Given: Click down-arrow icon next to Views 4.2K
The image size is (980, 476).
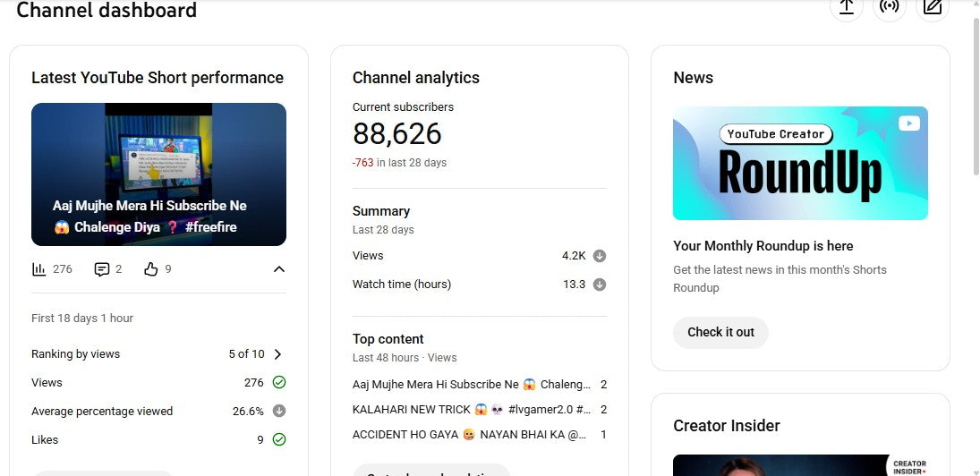Looking at the screenshot, I should click(x=600, y=256).
